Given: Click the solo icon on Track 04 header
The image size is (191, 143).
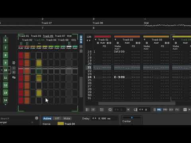Looking at the screenshot, I should [x=176, y=43].
